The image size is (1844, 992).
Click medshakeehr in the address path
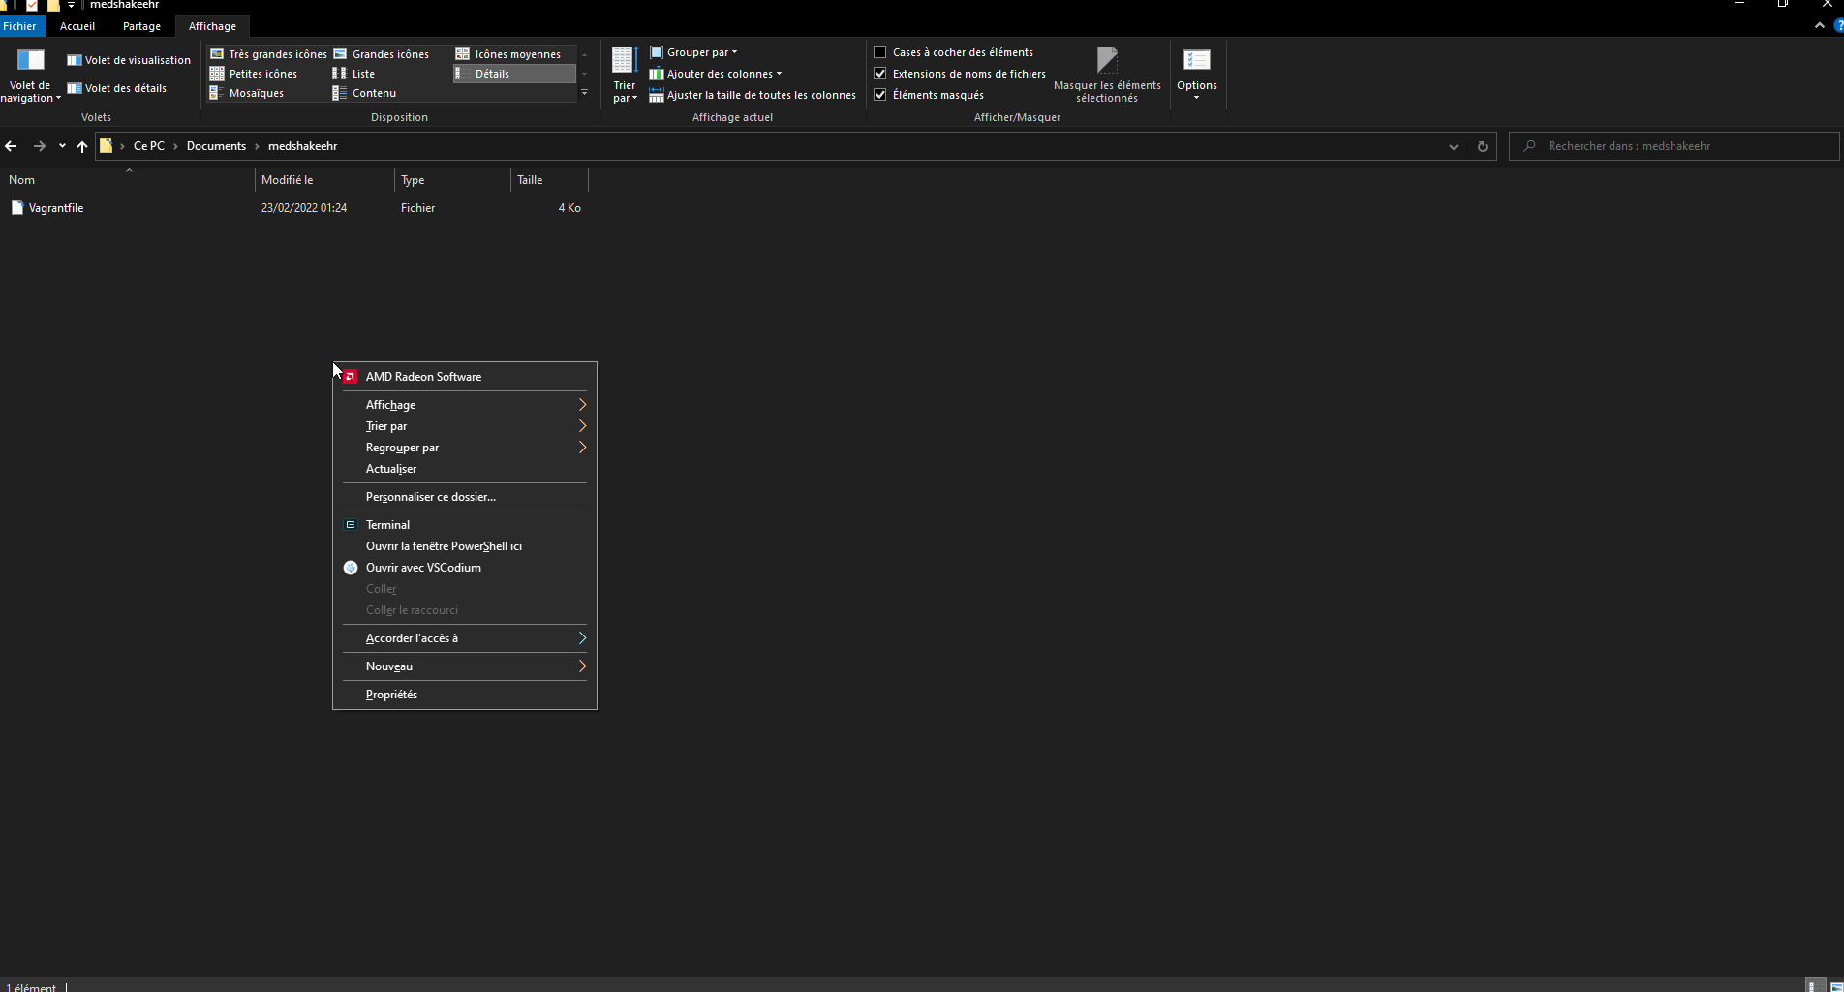[302, 146]
